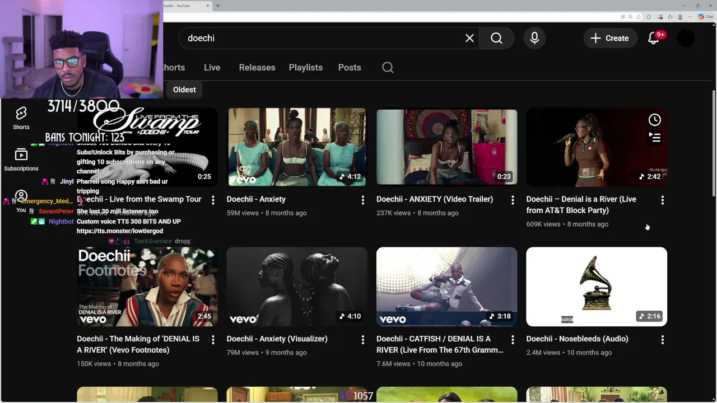Switch to the Playlists tab

306,67
